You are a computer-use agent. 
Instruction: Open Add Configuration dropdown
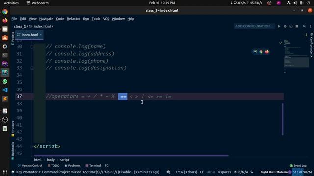[x=254, y=26]
